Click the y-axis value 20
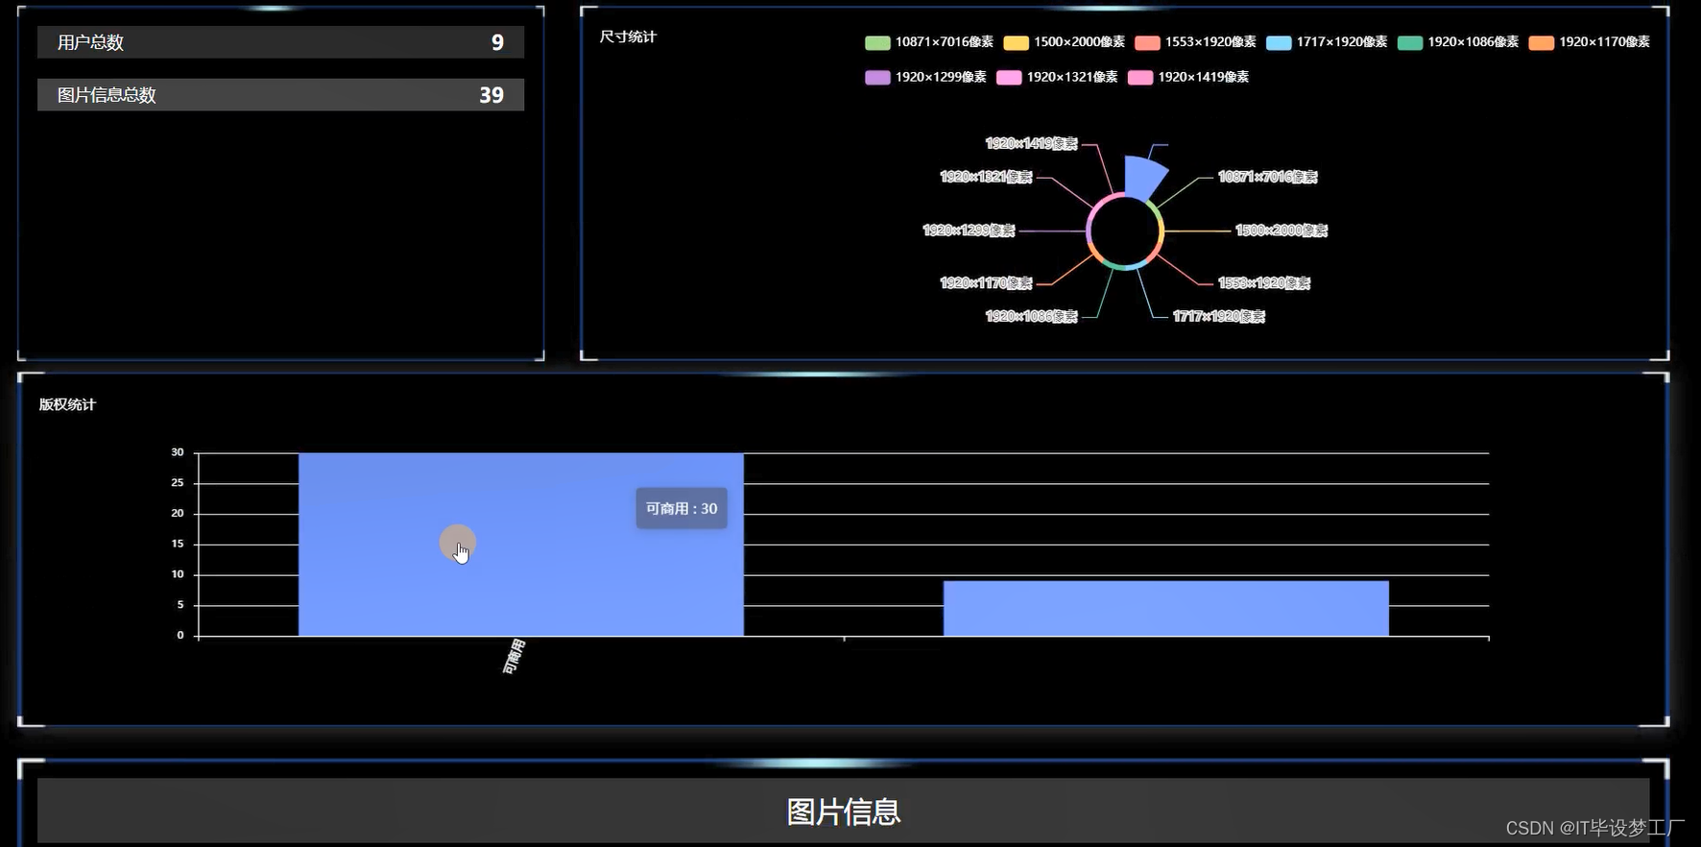Image resolution: width=1701 pixels, height=847 pixels. (x=178, y=514)
